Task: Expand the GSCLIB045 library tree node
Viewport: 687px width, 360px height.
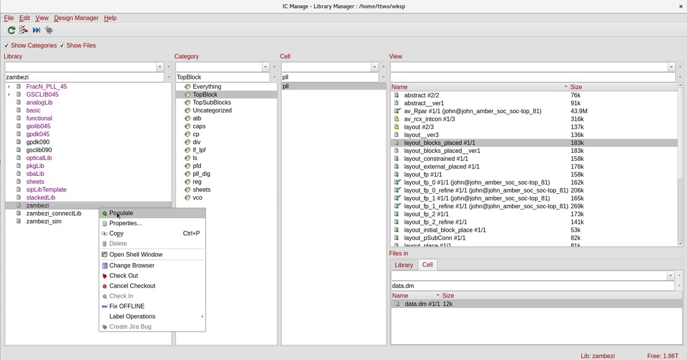Action: 9,94
